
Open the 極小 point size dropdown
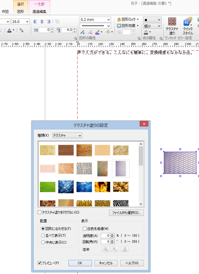pyautogui.click(x=159, y=26)
